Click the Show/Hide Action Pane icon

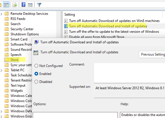click(30, 5)
